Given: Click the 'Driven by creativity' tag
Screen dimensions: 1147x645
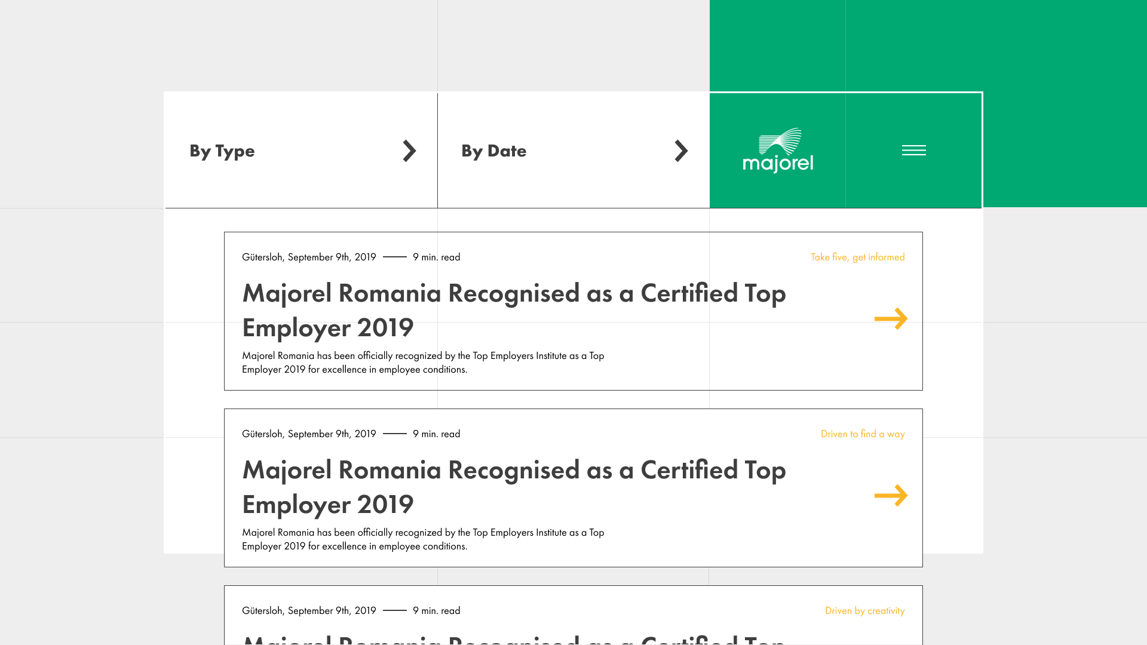Looking at the screenshot, I should 864,611.
